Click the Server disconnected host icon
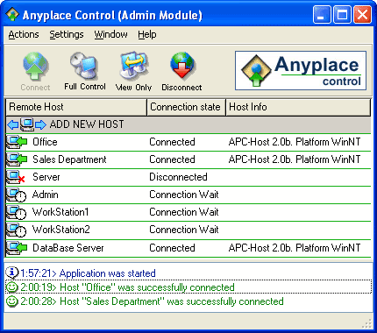 pos(16,177)
